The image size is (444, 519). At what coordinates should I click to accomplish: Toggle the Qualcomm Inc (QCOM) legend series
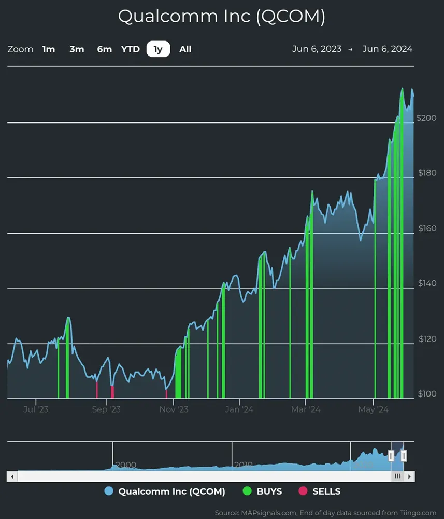pyautogui.click(x=165, y=491)
